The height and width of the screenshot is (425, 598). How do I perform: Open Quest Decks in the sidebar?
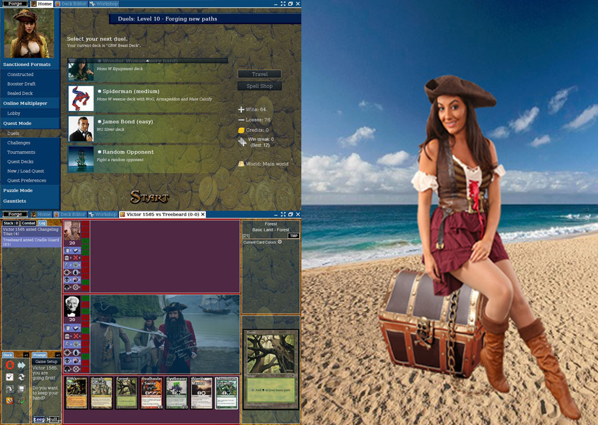pyautogui.click(x=20, y=162)
